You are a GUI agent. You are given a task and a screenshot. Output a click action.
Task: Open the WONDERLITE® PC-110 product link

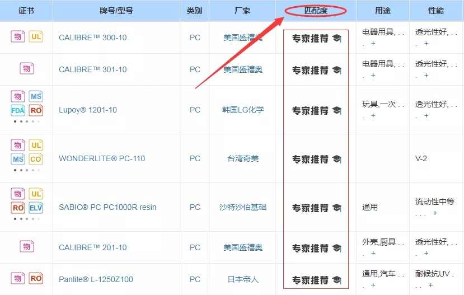coord(101,158)
